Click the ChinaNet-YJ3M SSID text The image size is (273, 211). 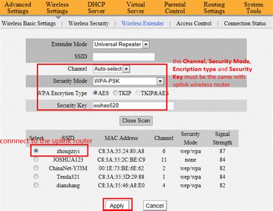pyautogui.click(x=68, y=168)
